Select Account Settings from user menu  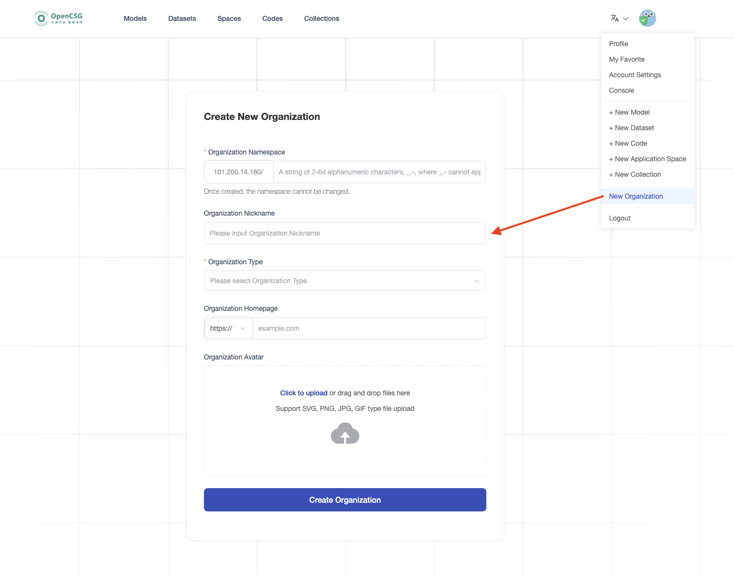(635, 75)
